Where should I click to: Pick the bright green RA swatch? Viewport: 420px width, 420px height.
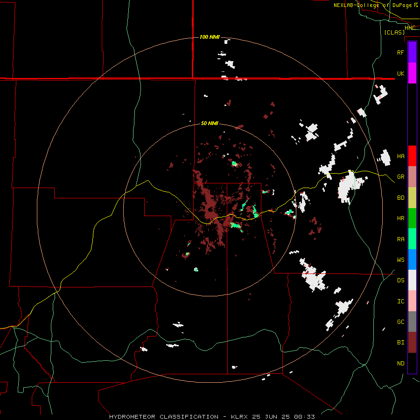point(412,239)
